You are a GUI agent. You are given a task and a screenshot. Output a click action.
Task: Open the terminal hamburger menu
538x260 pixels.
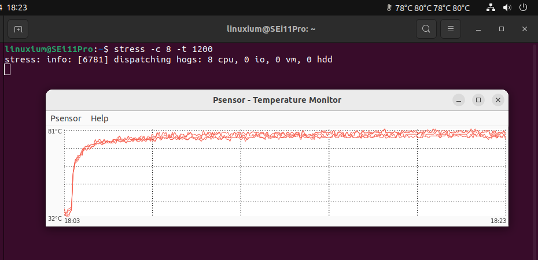pyautogui.click(x=451, y=29)
